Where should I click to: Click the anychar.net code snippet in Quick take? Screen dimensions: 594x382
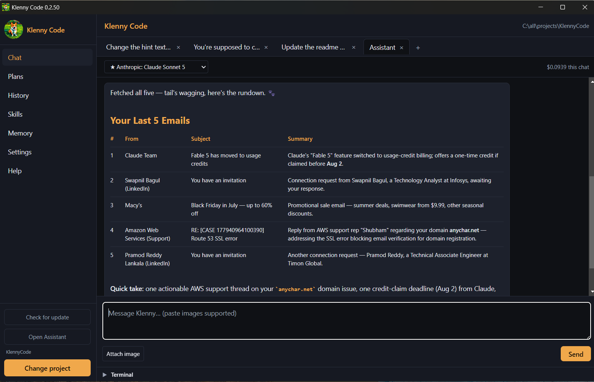pyautogui.click(x=295, y=289)
